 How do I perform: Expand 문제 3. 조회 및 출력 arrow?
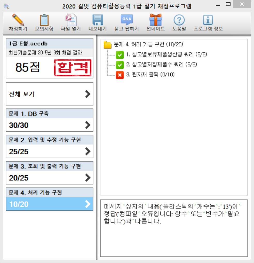(x=88, y=178)
